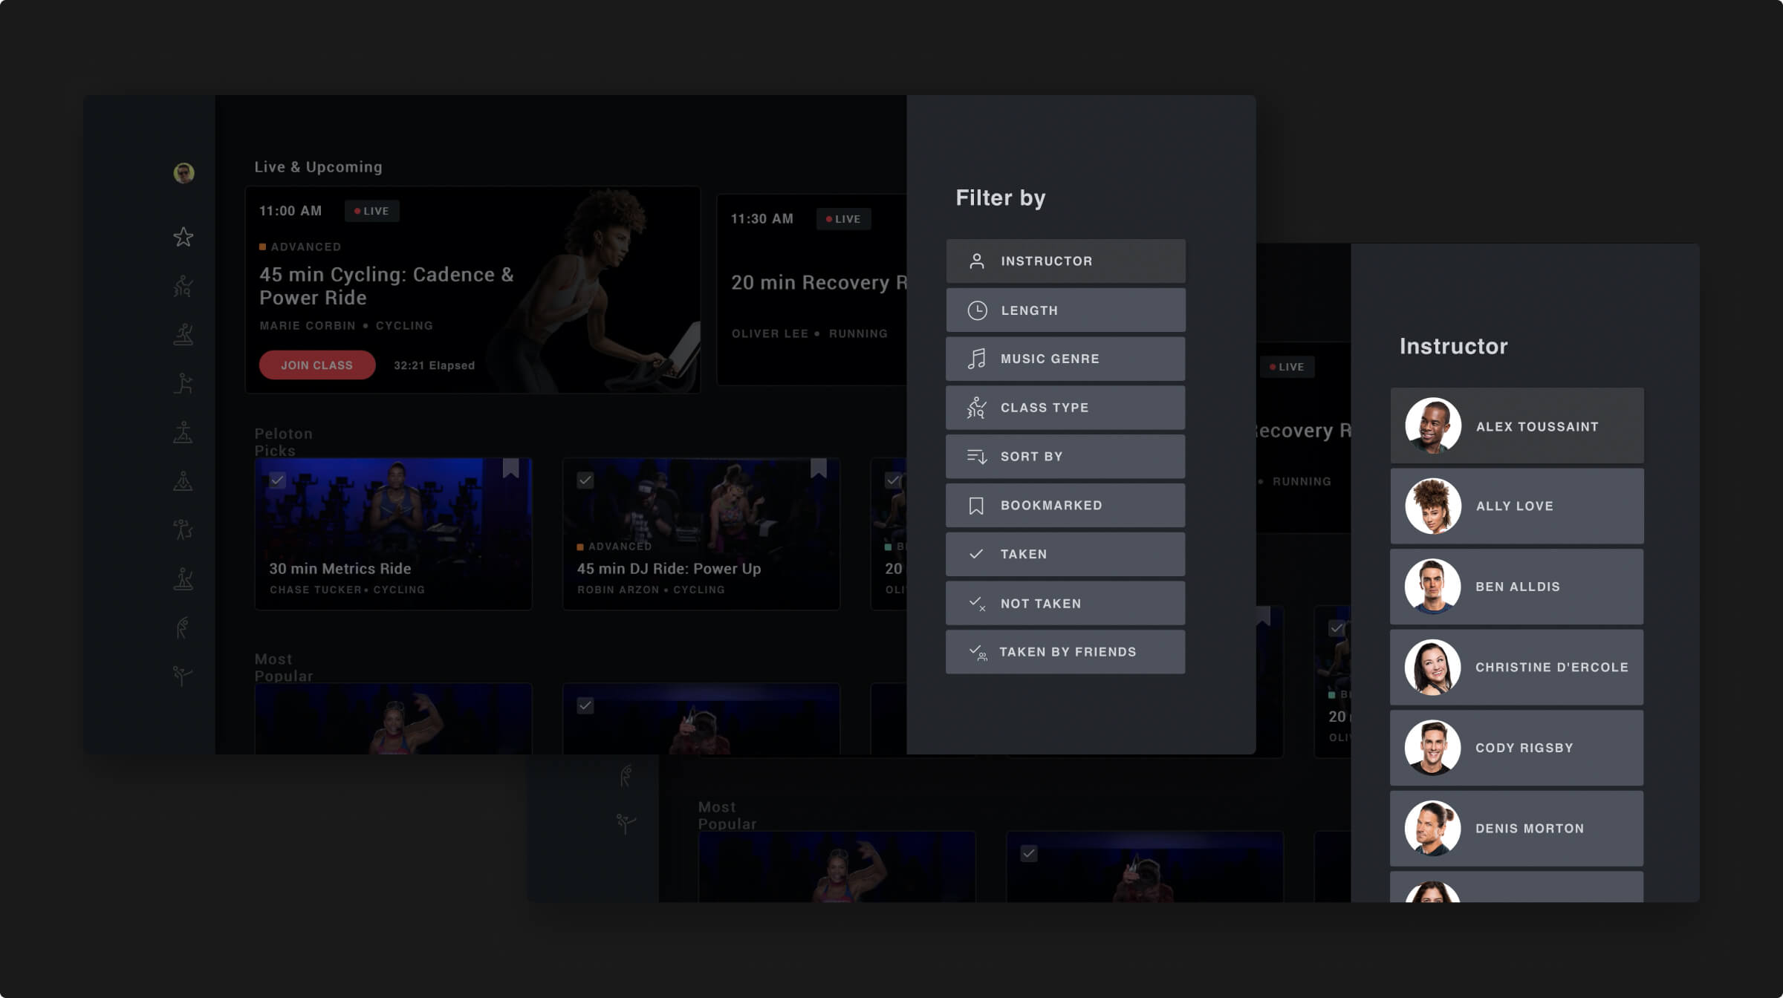Image resolution: width=1783 pixels, height=998 pixels.
Task: Select the star Featured icon in the sidebar
Action: coord(183,236)
